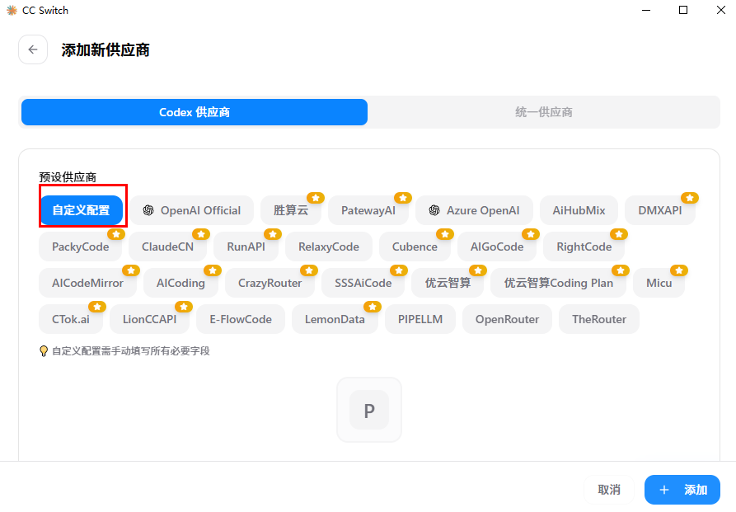
Task: Select the 胜算云 preset
Action: click(x=291, y=210)
